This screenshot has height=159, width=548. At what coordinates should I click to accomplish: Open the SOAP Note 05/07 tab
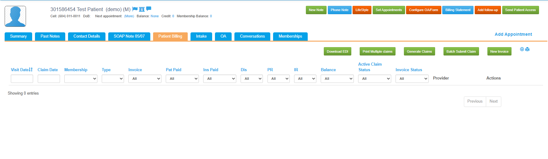129,36
